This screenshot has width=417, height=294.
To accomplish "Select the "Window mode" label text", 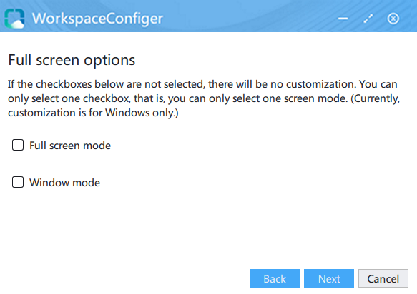I will point(64,183).
